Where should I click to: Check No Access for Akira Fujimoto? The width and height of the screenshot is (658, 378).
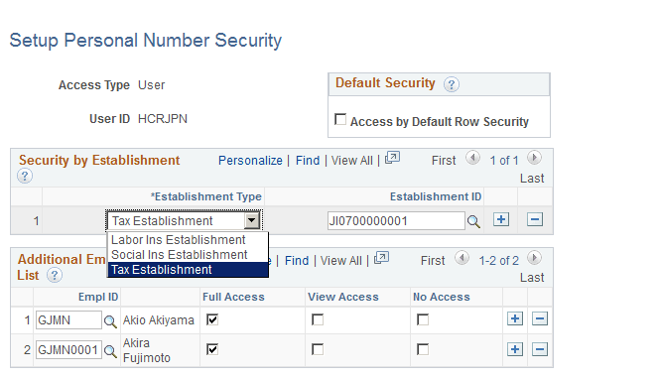pyautogui.click(x=423, y=349)
